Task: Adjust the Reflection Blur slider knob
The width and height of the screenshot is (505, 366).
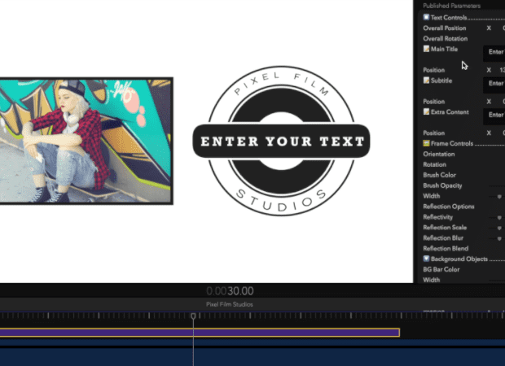Action: point(499,238)
